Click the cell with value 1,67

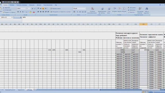point(136,50)
